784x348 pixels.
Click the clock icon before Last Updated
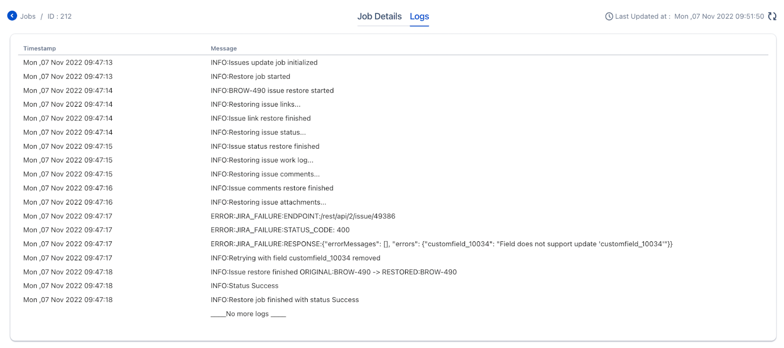(x=609, y=17)
